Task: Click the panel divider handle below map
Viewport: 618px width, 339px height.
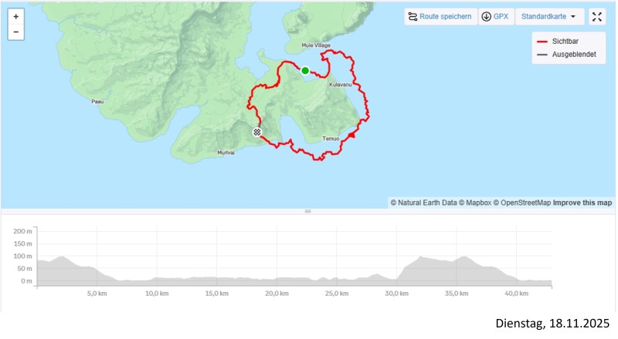Action: (307, 211)
